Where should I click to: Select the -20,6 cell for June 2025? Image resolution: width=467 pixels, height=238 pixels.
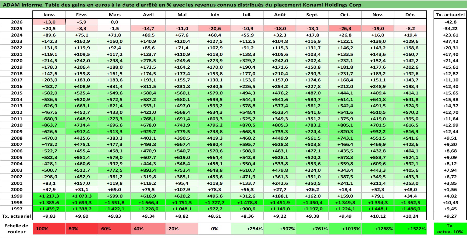click(x=215, y=28)
